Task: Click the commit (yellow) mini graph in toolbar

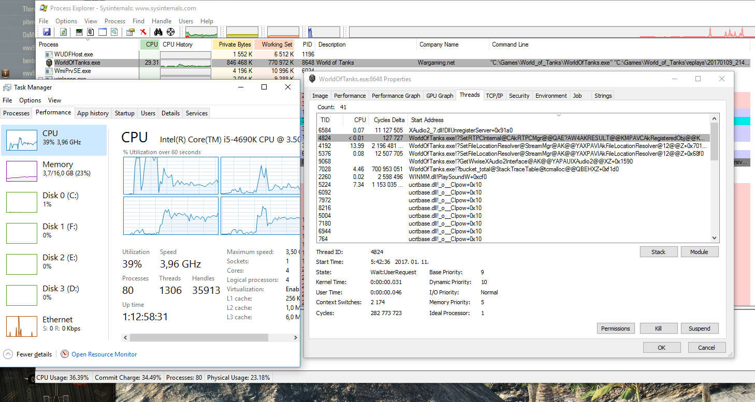Action: pyautogui.click(x=242, y=32)
